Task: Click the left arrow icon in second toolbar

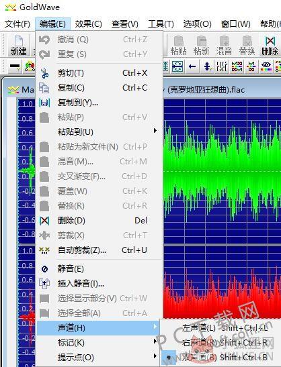Action: tap(192, 66)
